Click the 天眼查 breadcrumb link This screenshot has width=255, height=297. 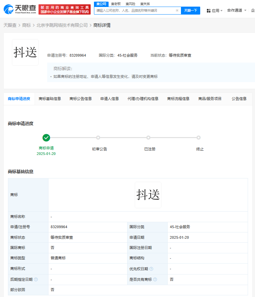tap(10, 25)
